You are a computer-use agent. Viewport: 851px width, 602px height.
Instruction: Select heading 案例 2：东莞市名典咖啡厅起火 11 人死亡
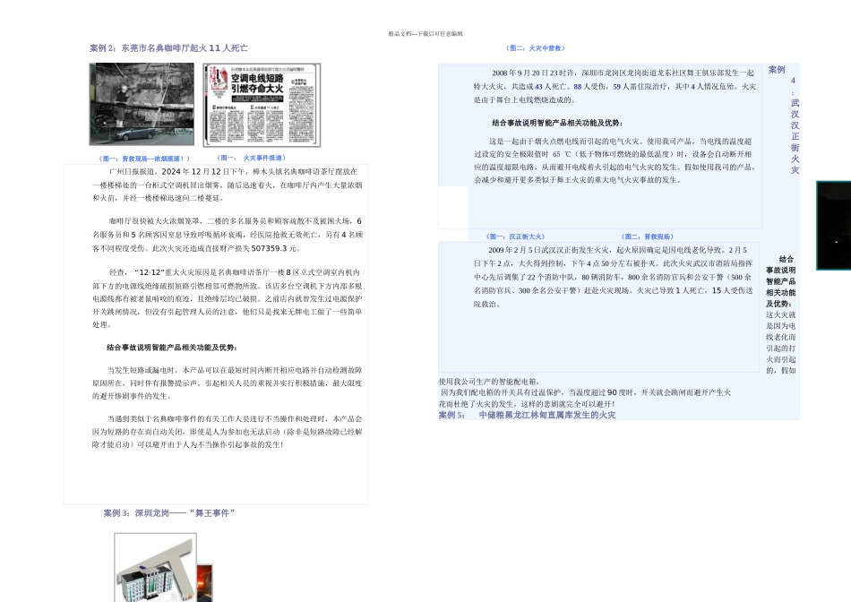tap(168, 48)
